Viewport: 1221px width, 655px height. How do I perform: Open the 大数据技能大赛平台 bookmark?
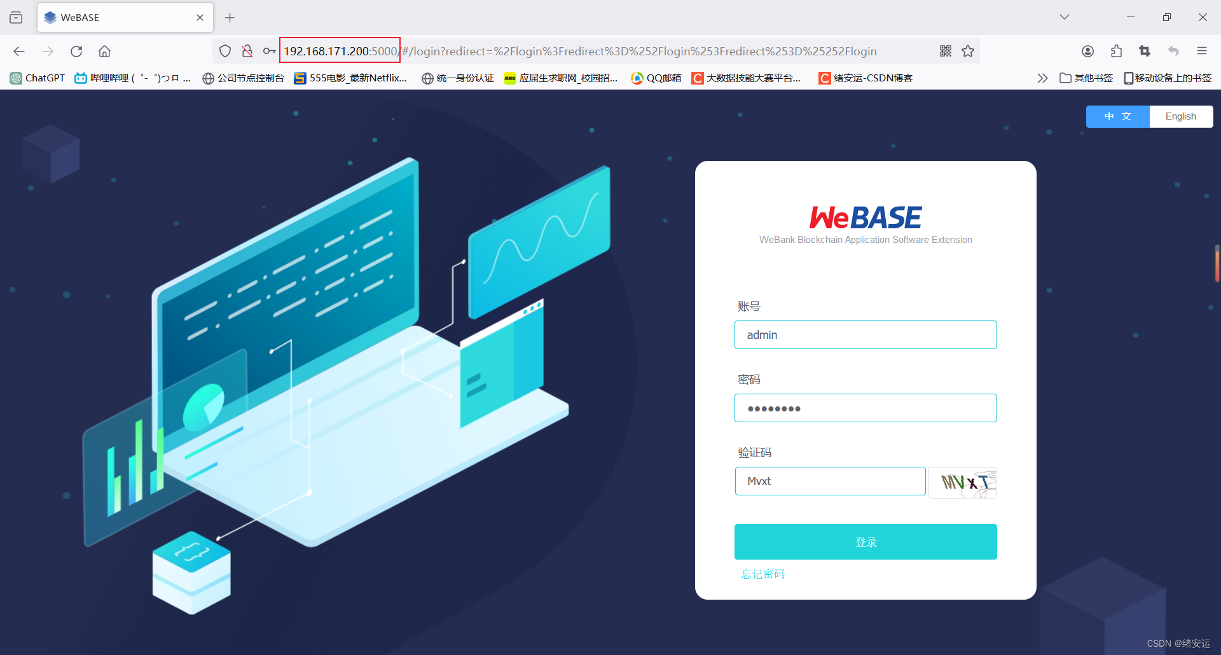tap(746, 78)
